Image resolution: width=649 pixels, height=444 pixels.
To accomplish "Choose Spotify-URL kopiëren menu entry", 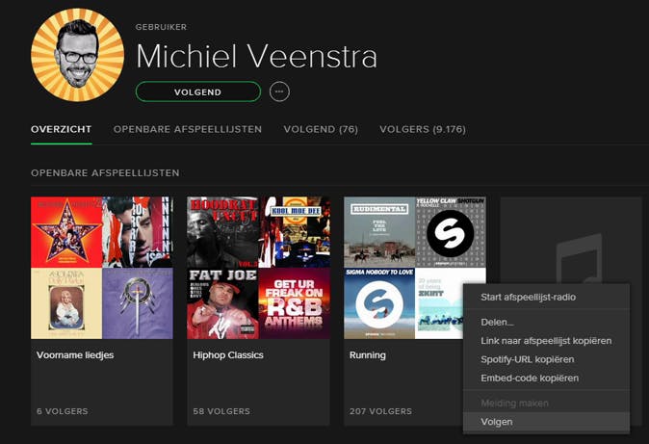I will pos(546,359).
